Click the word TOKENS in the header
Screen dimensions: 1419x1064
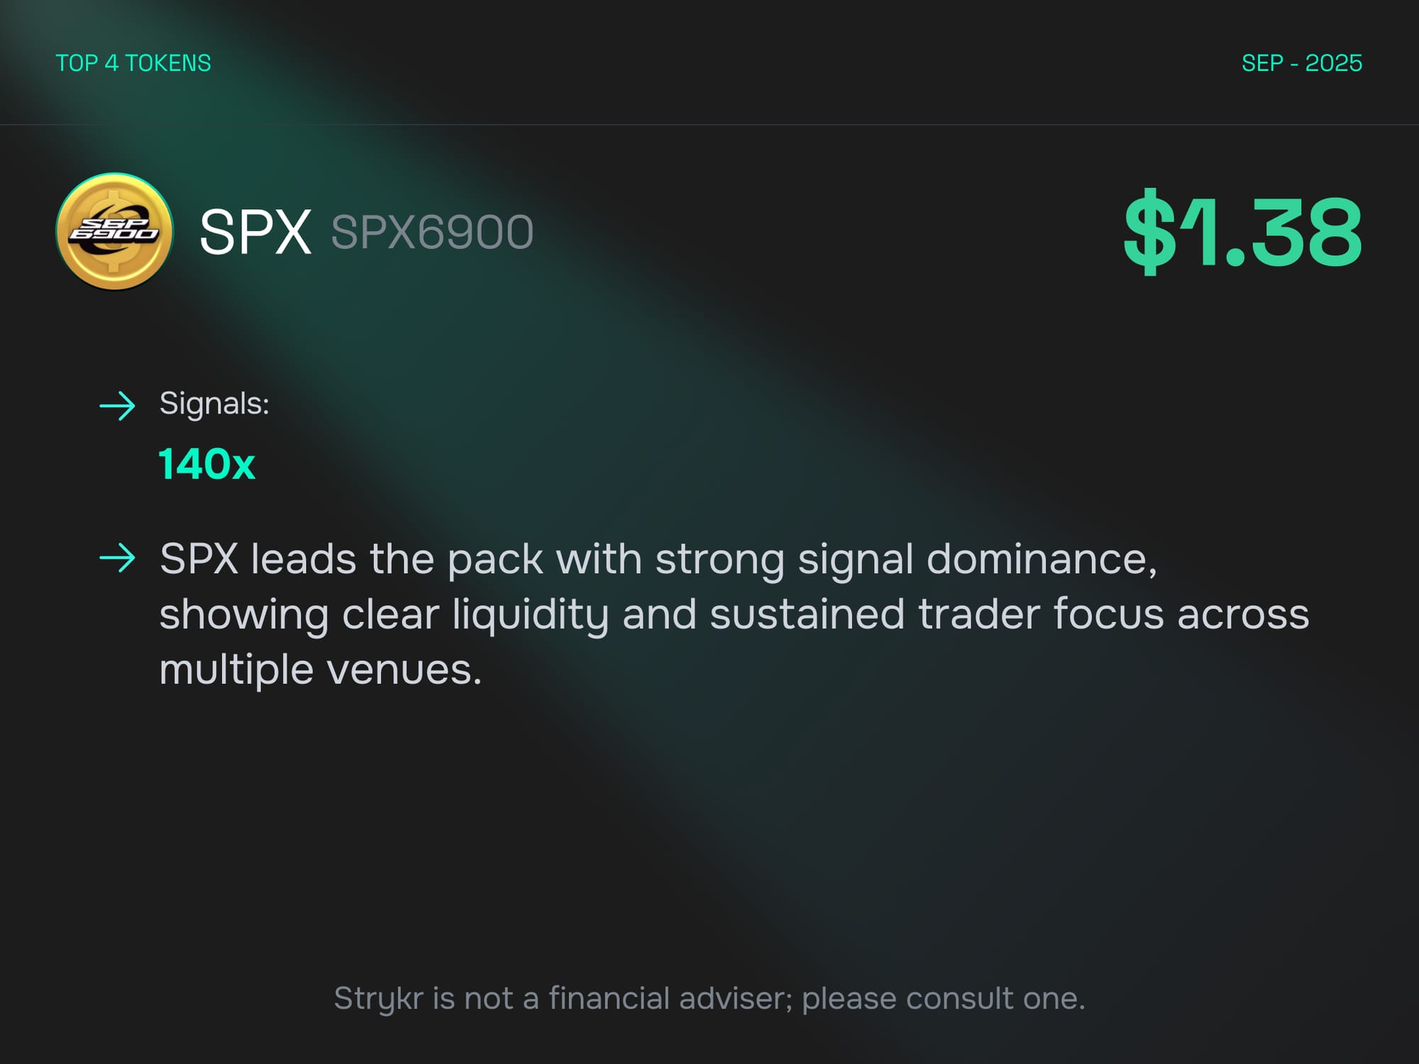tap(168, 63)
